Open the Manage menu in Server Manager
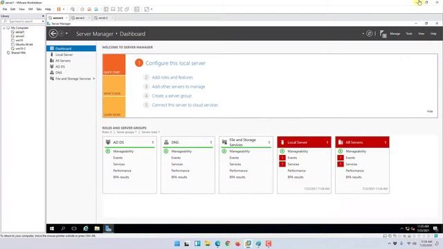Image resolution: width=443 pixels, height=249 pixels. tap(395, 34)
